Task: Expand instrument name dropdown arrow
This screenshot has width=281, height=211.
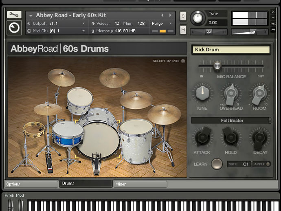Action: click(31, 16)
